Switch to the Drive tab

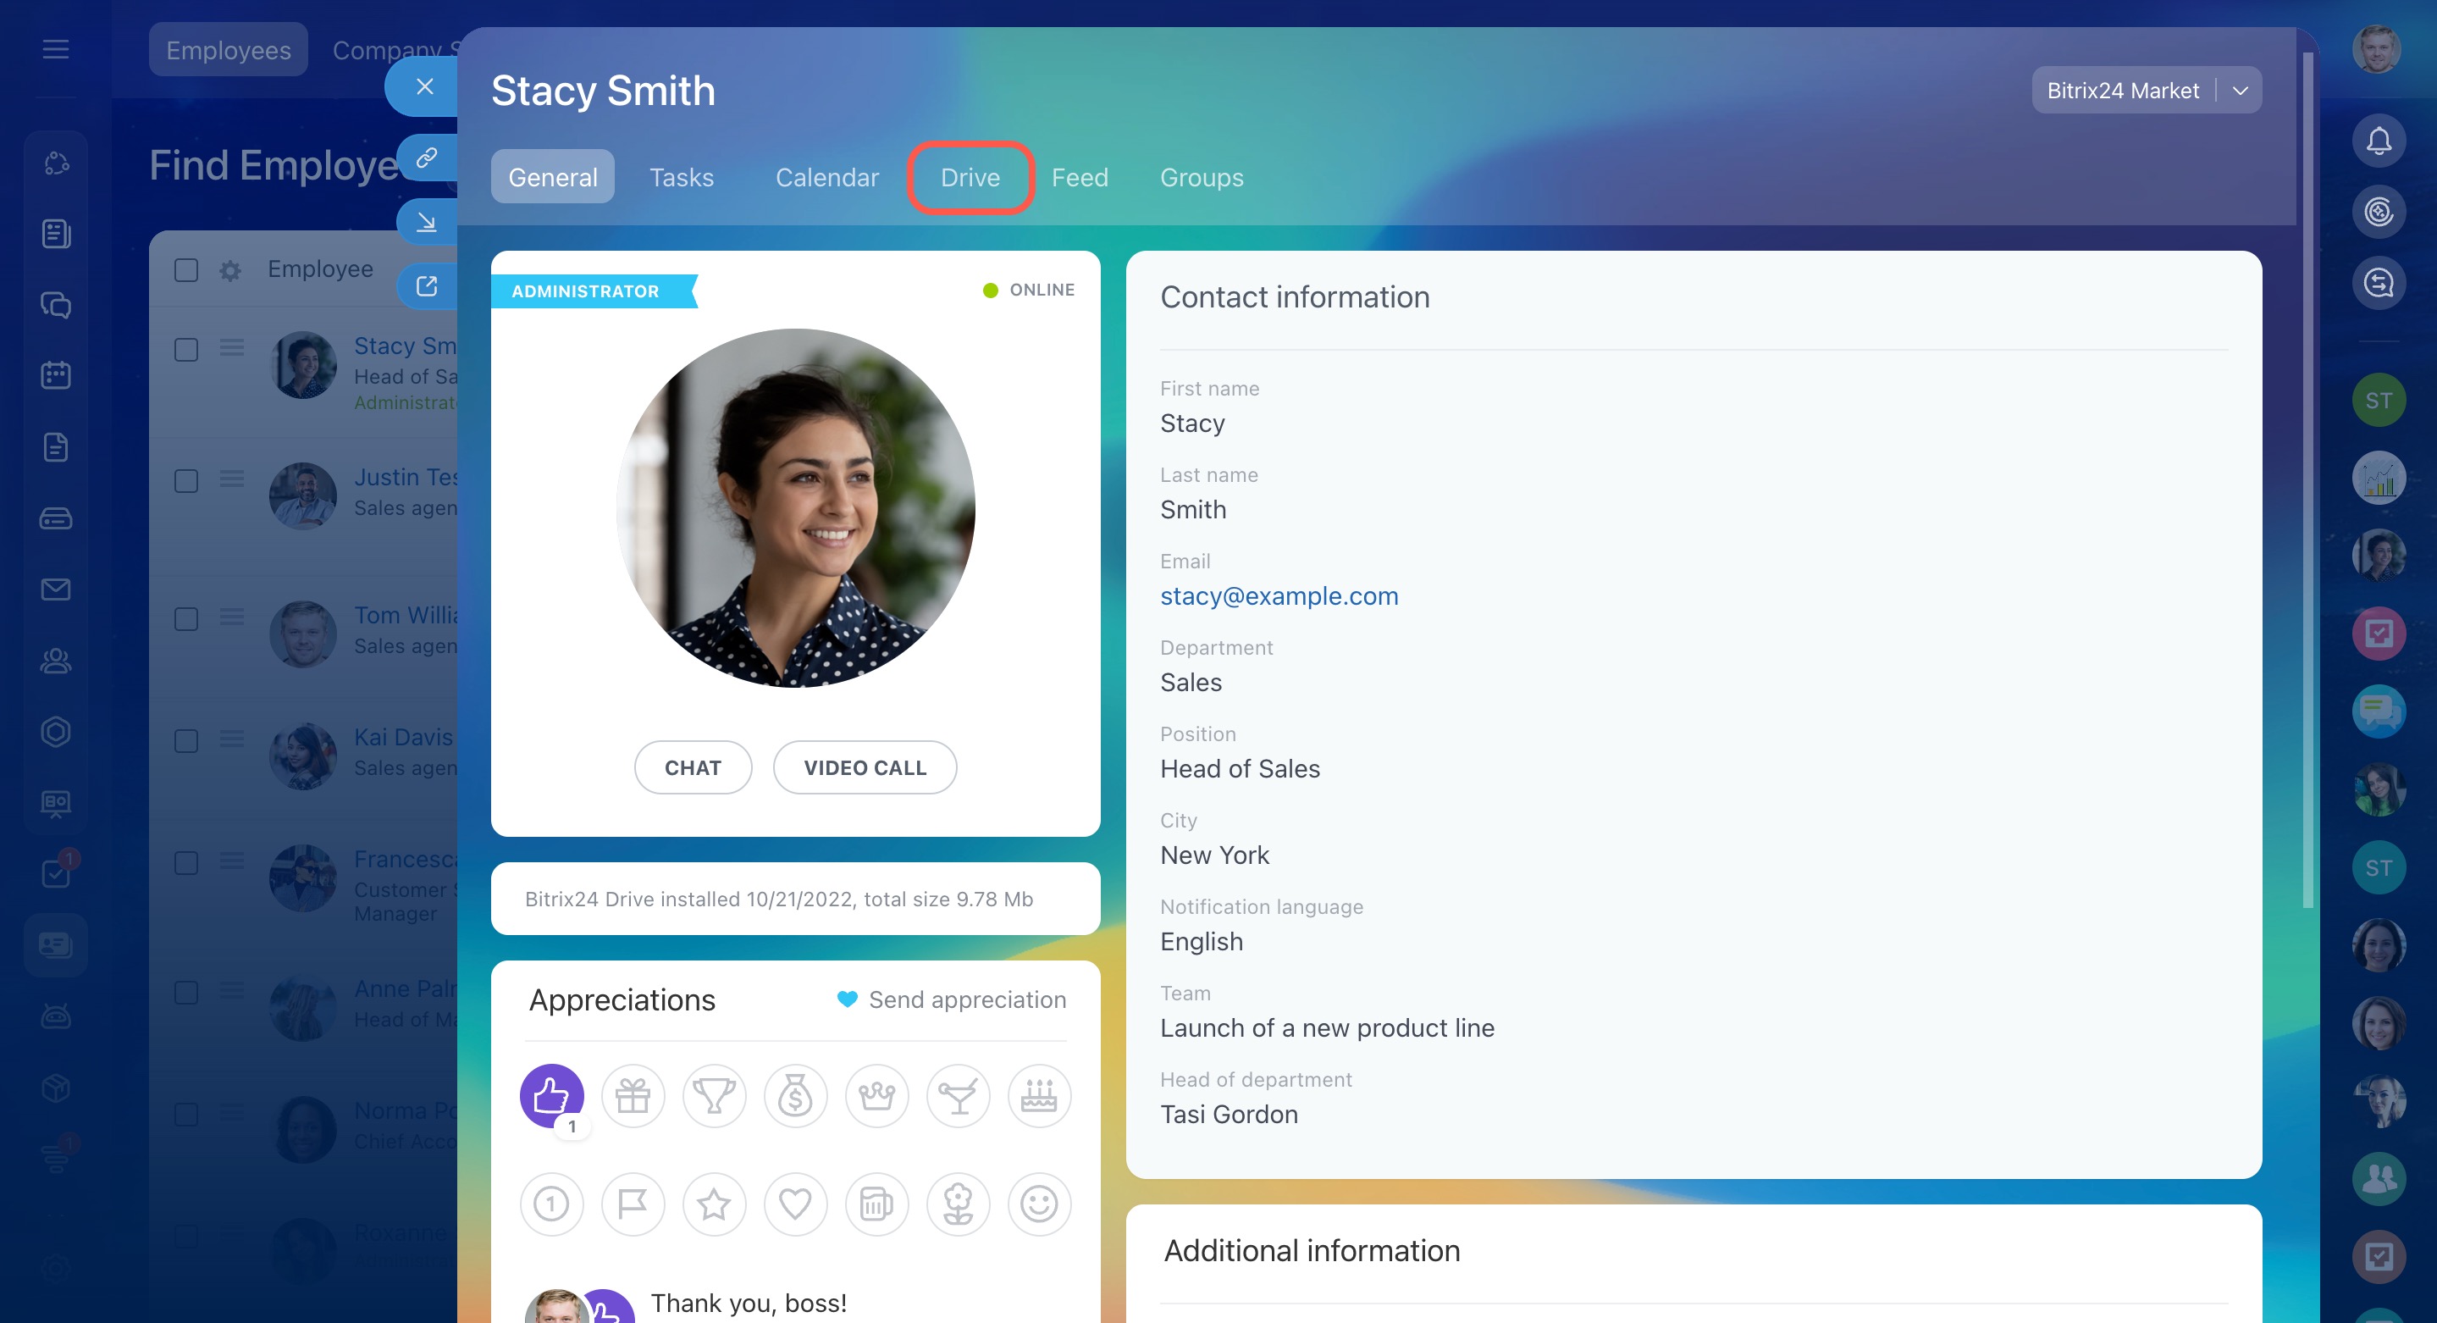(x=970, y=177)
